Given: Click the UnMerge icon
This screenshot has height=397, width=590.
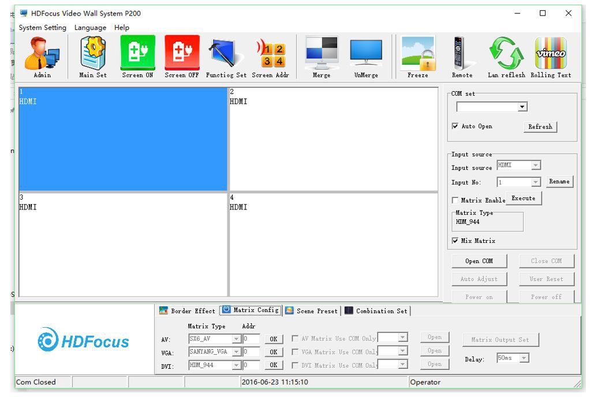Looking at the screenshot, I should click(365, 55).
